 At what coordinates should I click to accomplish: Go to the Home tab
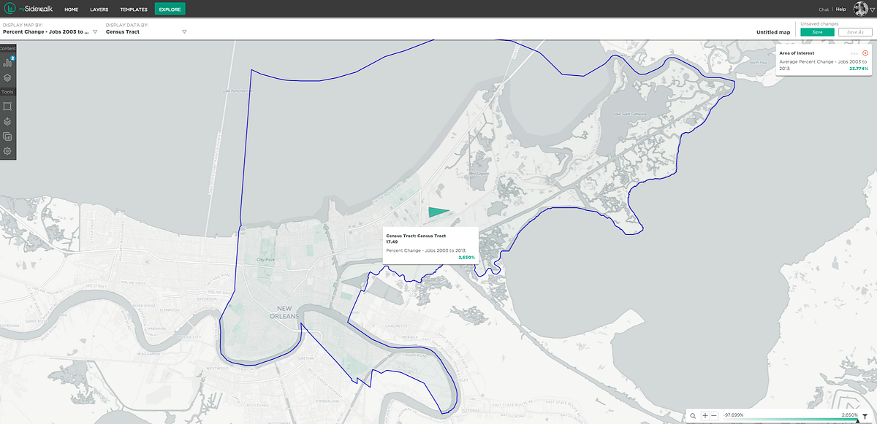[71, 9]
